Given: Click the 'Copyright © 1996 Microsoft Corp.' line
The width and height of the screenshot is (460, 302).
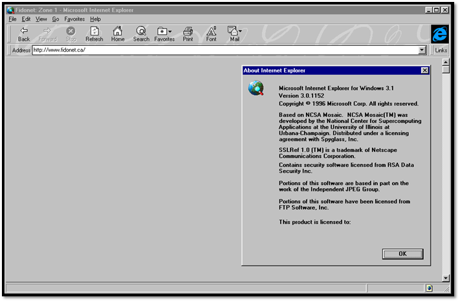Looking at the screenshot, I should click(349, 103).
